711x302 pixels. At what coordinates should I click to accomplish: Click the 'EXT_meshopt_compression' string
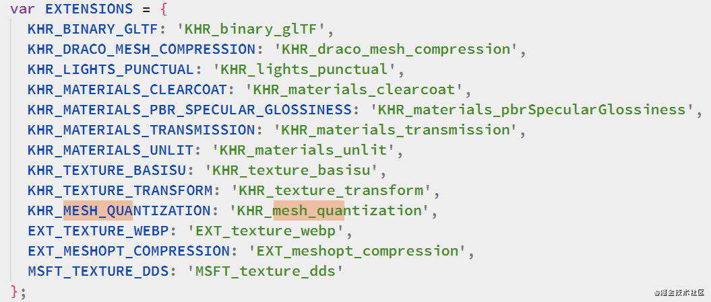click(x=357, y=252)
